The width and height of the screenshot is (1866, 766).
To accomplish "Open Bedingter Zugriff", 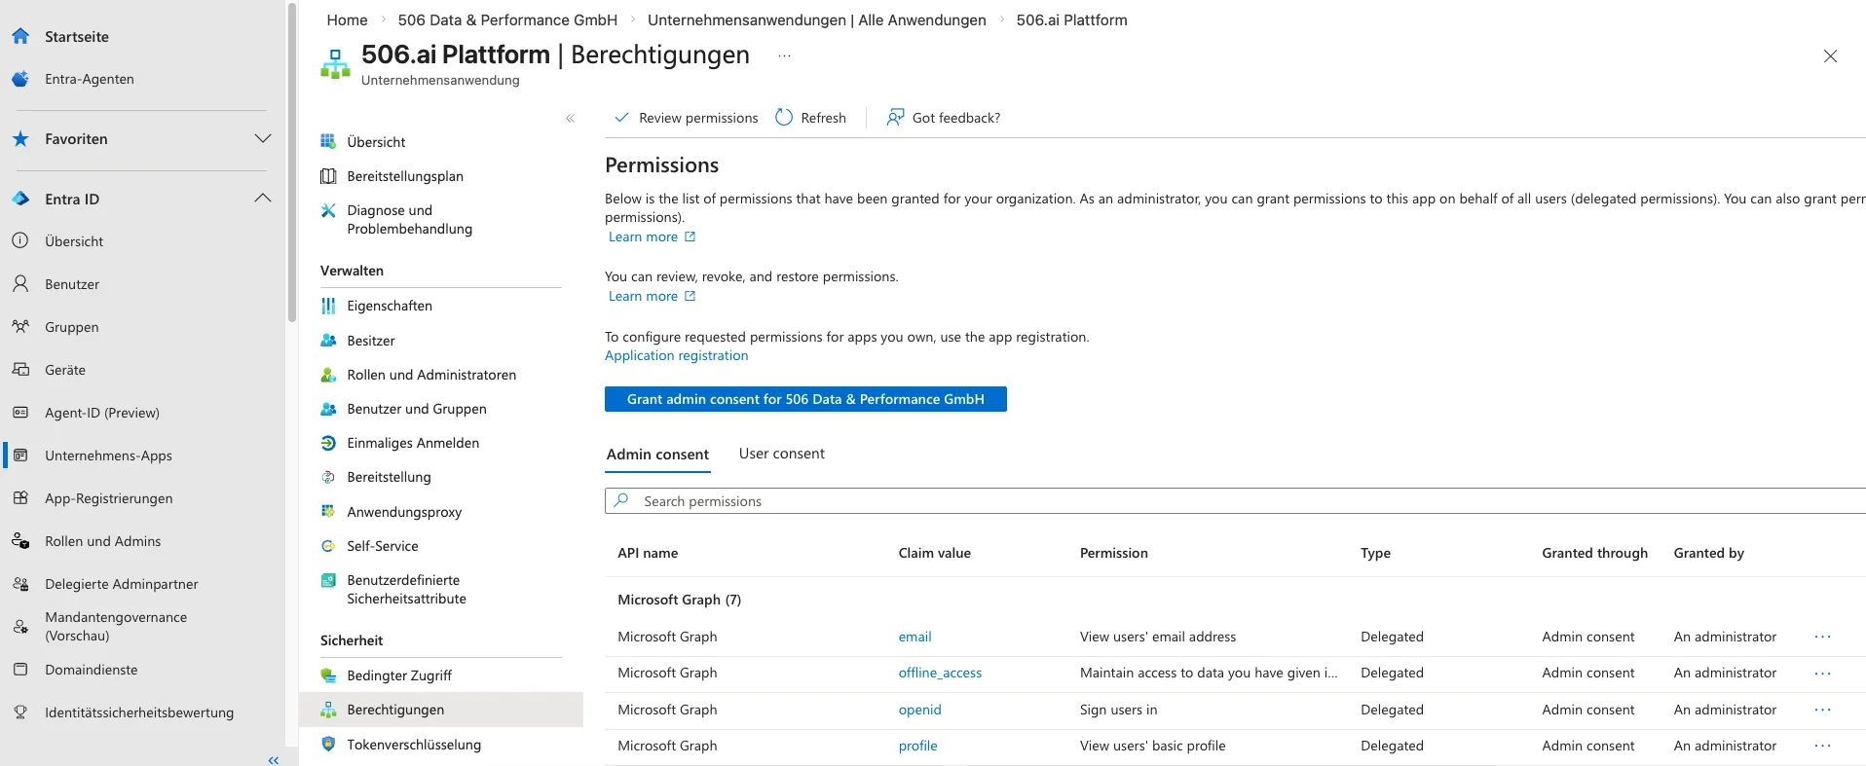I will [x=399, y=675].
